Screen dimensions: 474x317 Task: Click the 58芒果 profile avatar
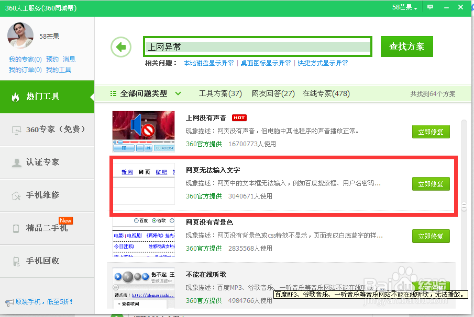20,36
